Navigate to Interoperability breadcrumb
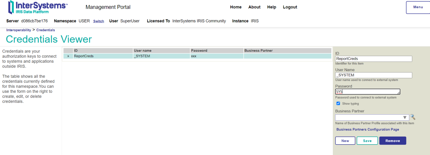This screenshot has width=430, height=155. pos(19,30)
